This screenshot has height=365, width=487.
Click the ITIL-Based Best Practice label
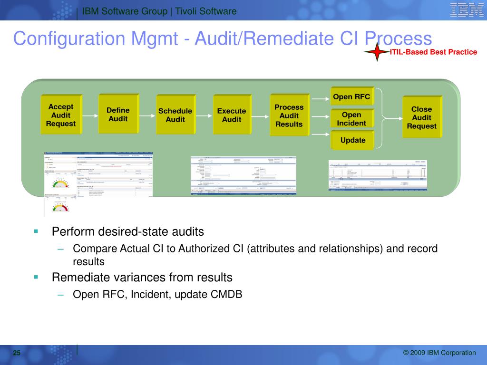click(433, 52)
